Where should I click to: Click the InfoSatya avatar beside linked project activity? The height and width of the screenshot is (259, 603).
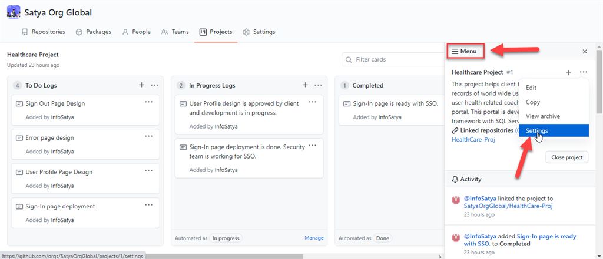[x=456, y=200]
